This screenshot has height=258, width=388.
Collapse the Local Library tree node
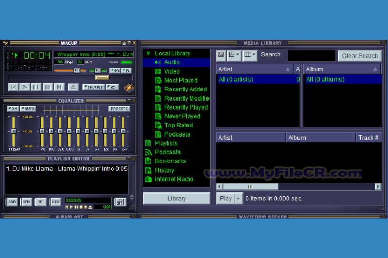[148, 53]
